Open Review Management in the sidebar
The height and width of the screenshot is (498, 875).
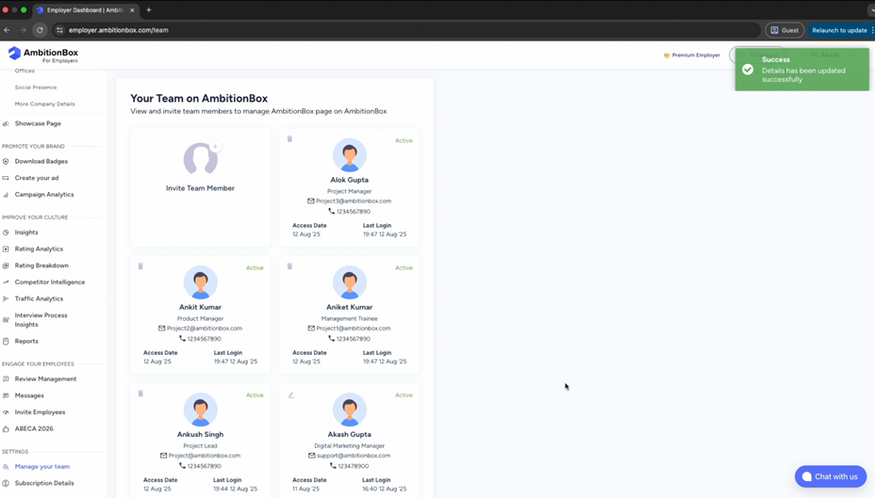45,378
